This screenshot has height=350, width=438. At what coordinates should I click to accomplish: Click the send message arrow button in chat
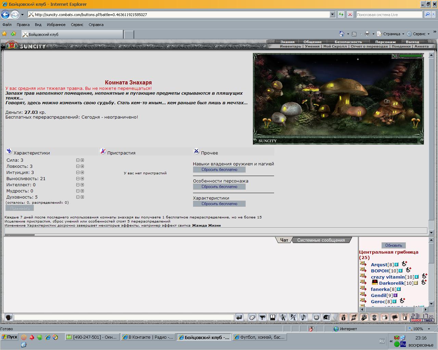pos(239,318)
